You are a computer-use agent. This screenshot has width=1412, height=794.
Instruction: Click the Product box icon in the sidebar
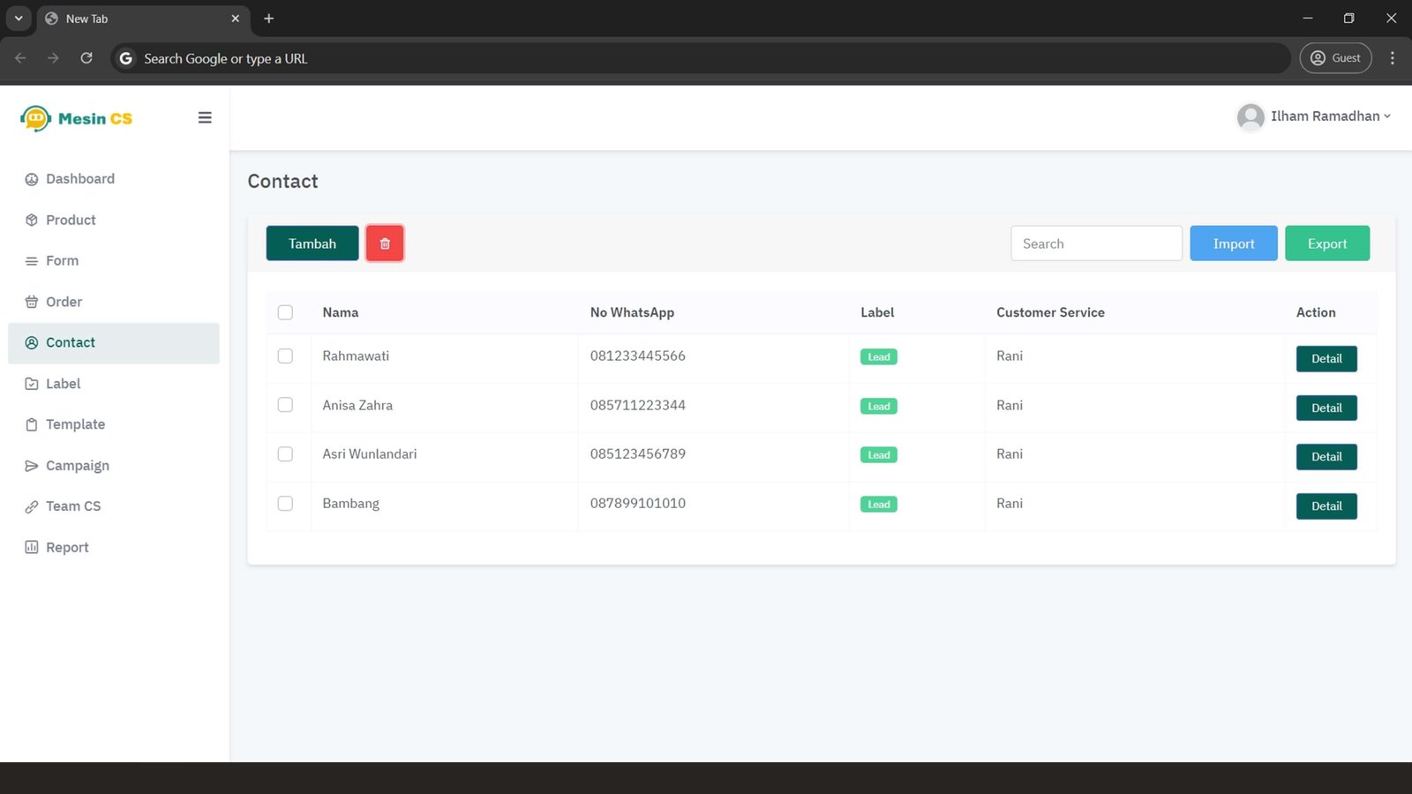click(32, 221)
